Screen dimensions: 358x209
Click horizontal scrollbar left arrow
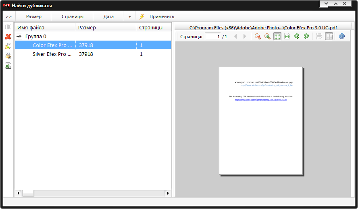(x=18, y=193)
